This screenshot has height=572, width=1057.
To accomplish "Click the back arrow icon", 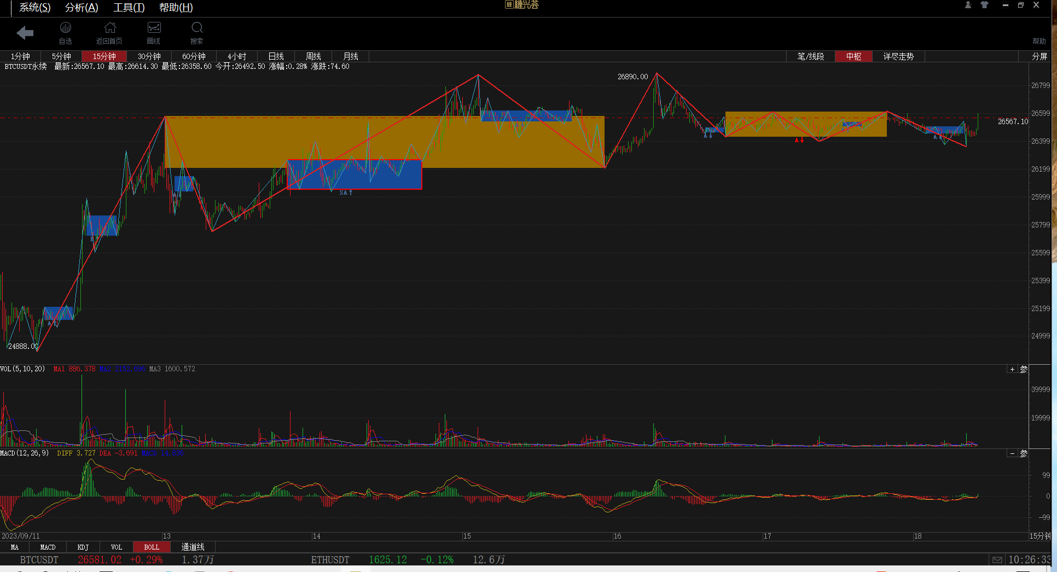I will point(25,33).
